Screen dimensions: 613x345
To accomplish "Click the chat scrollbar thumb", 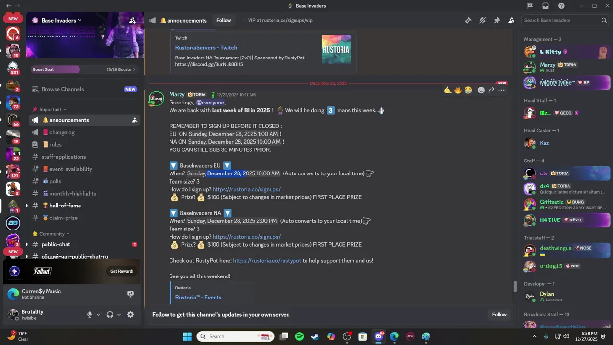I will pos(515,287).
